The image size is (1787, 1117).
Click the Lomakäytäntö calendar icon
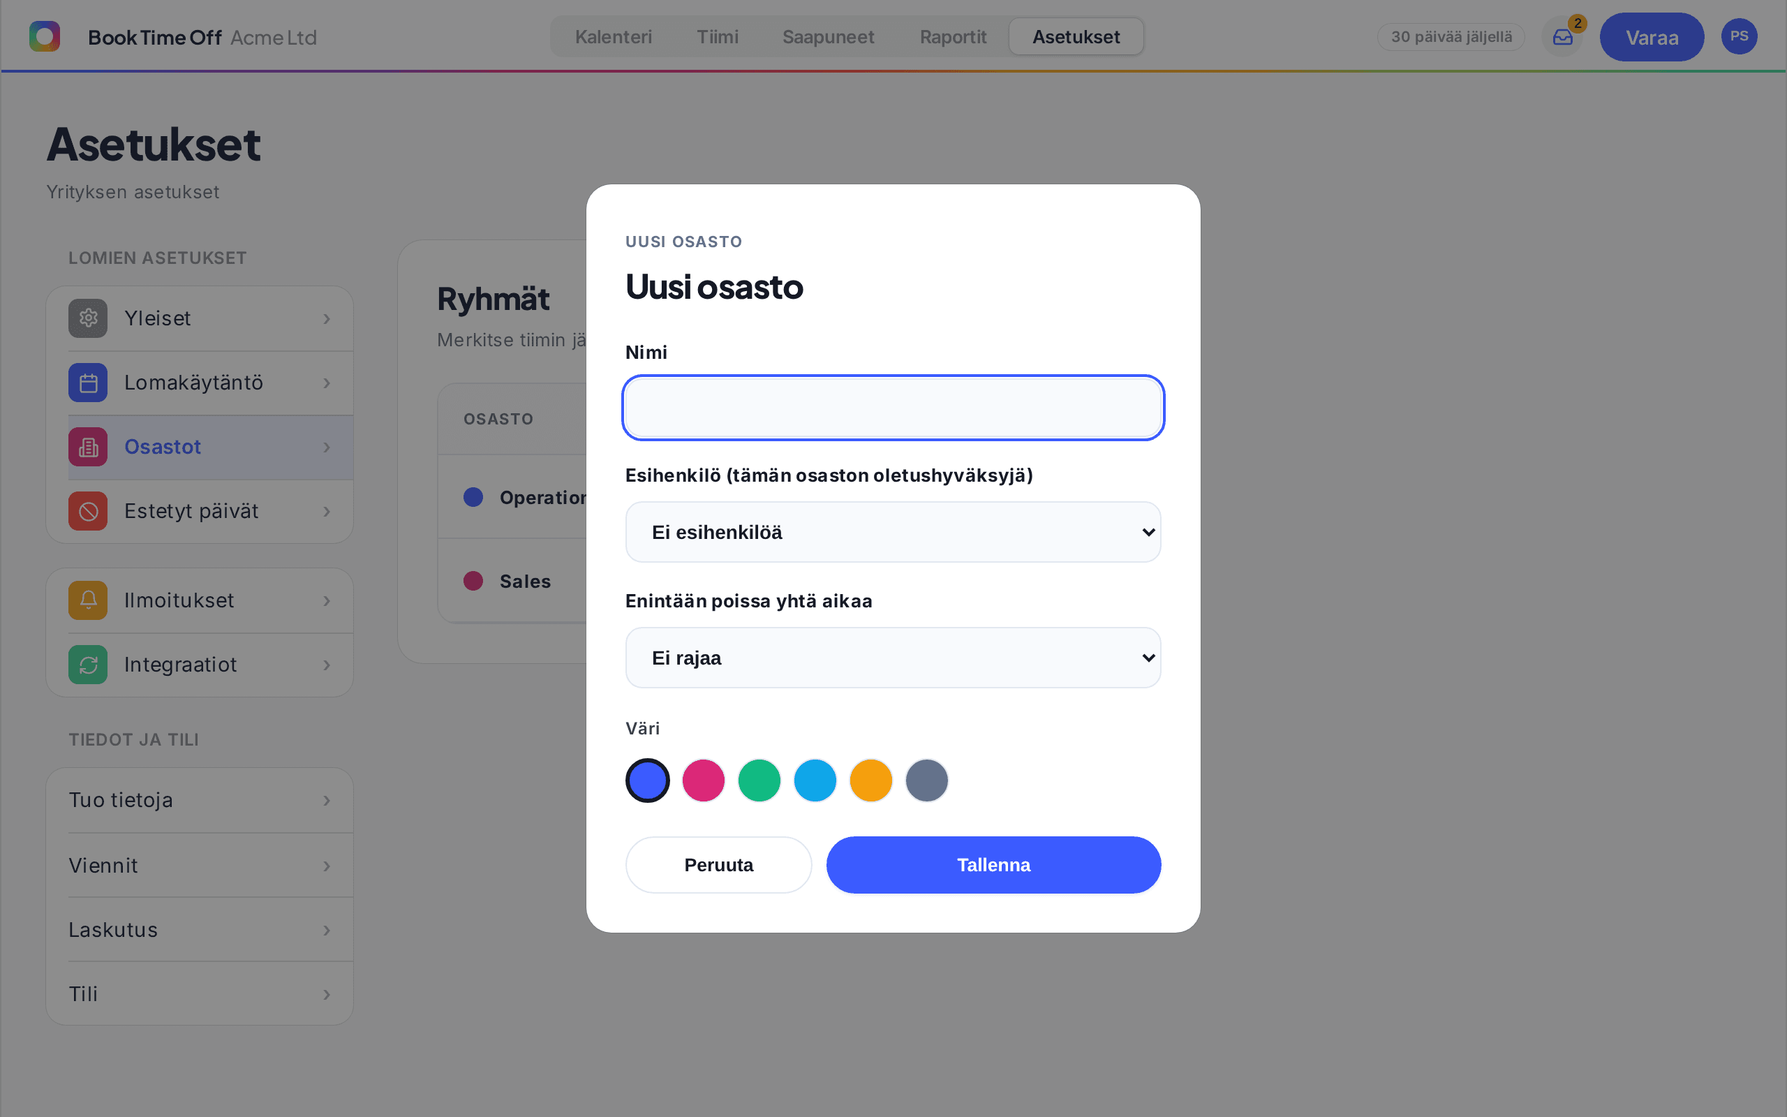(88, 383)
